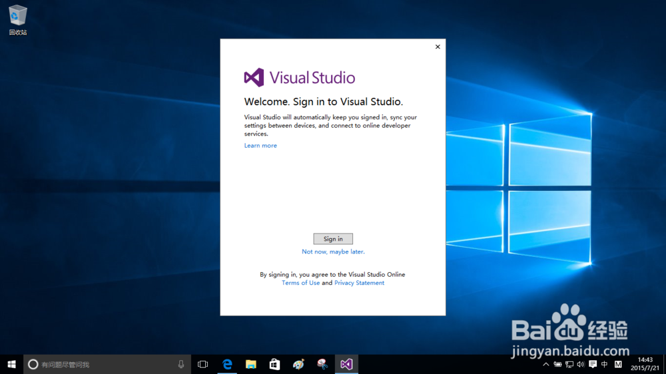
Task: Check the battery power tray icon
Action: click(x=557, y=364)
